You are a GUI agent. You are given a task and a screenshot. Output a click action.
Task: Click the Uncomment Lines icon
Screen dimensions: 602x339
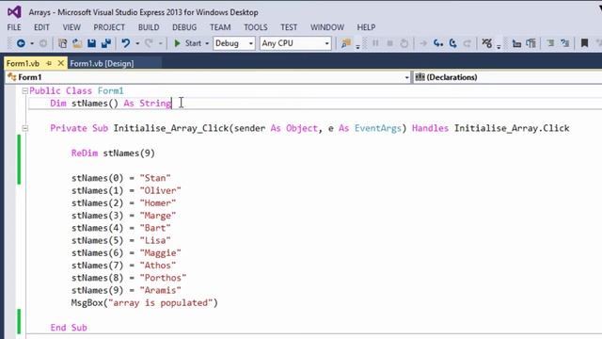click(564, 43)
